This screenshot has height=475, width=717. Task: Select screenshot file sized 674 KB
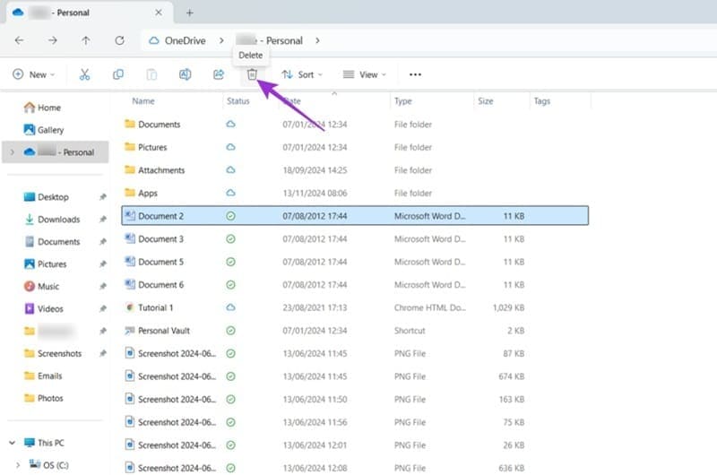(355, 376)
